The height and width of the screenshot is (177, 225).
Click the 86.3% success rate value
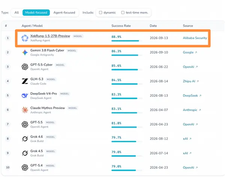coord(116,51)
